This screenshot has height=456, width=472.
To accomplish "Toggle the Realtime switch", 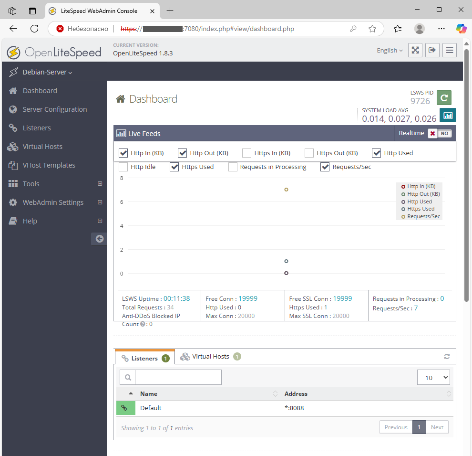I will [x=440, y=134].
